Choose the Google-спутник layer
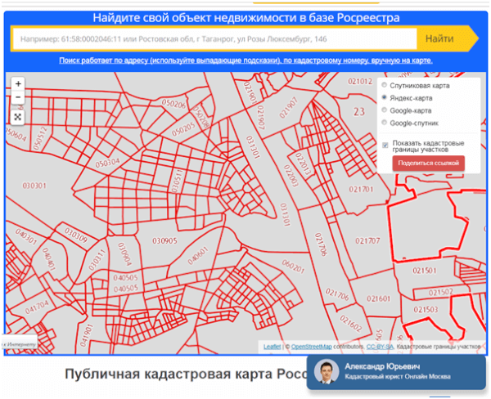The image size is (491, 399). [x=384, y=123]
